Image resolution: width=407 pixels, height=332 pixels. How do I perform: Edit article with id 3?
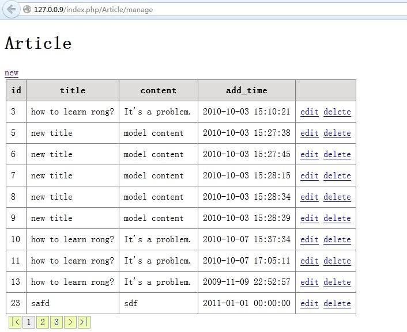310,112
